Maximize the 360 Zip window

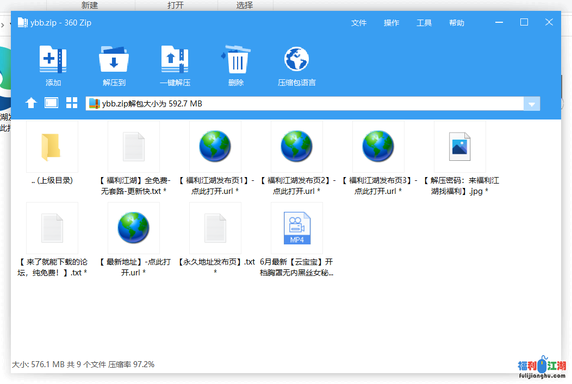tap(524, 22)
